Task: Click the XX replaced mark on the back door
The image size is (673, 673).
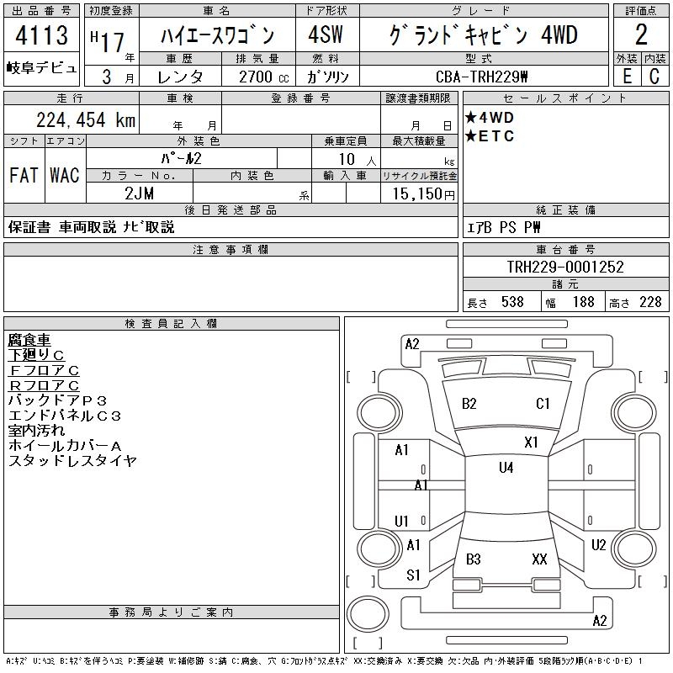Action: coord(539,559)
